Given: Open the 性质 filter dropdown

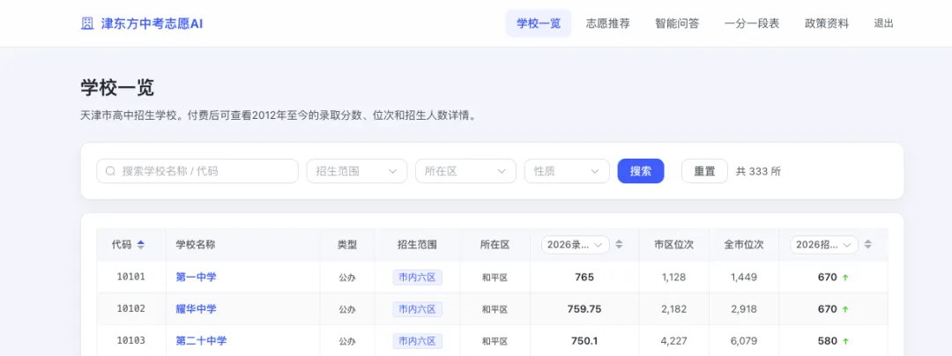Looking at the screenshot, I should 567,171.
